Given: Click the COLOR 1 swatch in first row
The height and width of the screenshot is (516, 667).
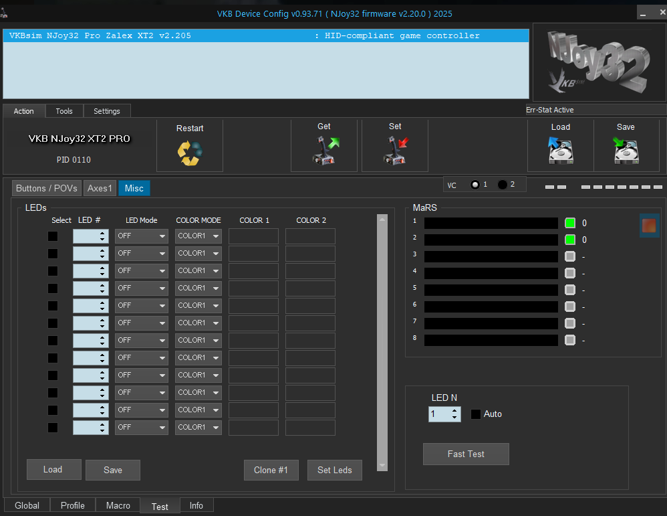Looking at the screenshot, I should [253, 236].
